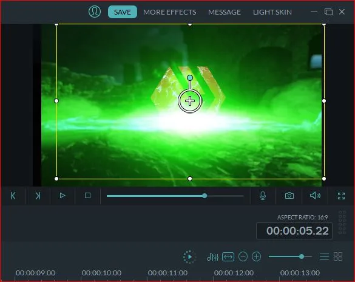
Task: Click the render preview circular play icon
Action: pyautogui.click(x=189, y=257)
